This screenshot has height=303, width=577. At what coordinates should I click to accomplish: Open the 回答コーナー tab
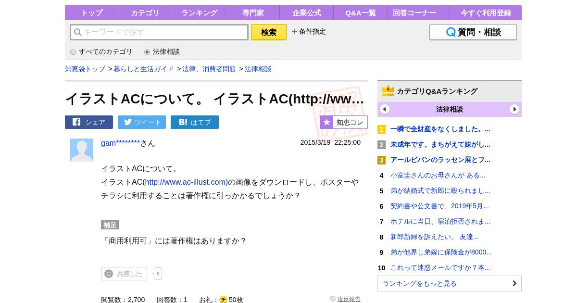(x=414, y=13)
